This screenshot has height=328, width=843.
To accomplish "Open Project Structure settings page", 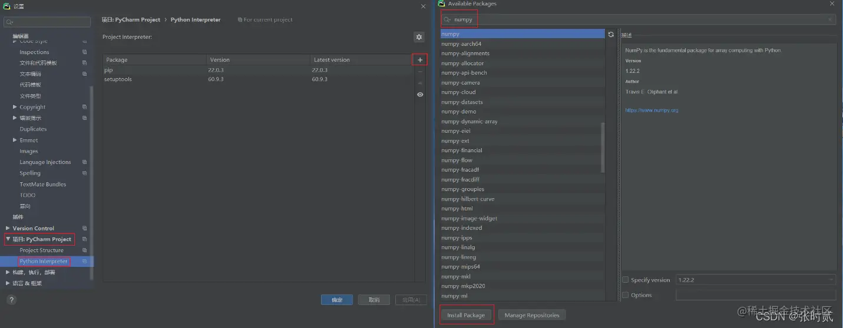I will pyautogui.click(x=41, y=250).
